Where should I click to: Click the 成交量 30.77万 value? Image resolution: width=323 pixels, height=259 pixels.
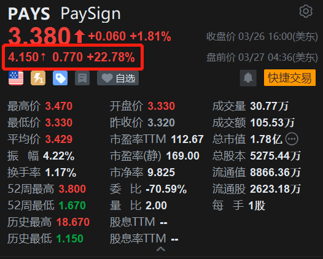tap(269, 106)
